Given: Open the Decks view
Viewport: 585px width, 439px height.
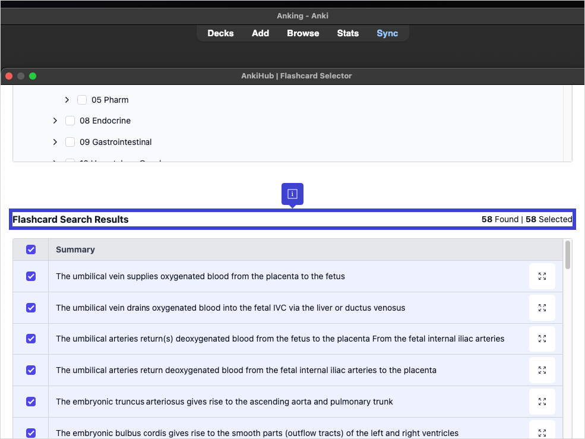Looking at the screenshot, I should point(220,33).
